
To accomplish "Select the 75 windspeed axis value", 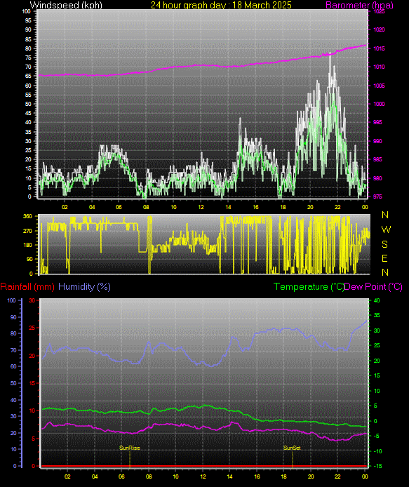I will tap(28, 58).
